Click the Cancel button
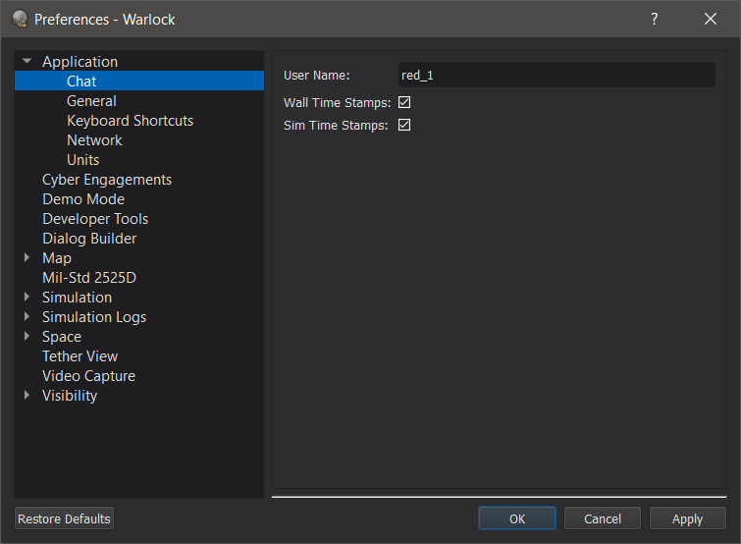The width and height of the screenshot is (741, 544). pos(602,518)
